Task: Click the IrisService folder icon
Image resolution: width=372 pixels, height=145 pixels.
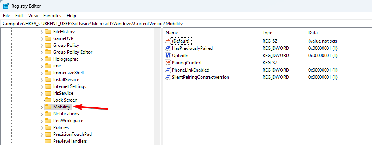Action: click(48, 93)
